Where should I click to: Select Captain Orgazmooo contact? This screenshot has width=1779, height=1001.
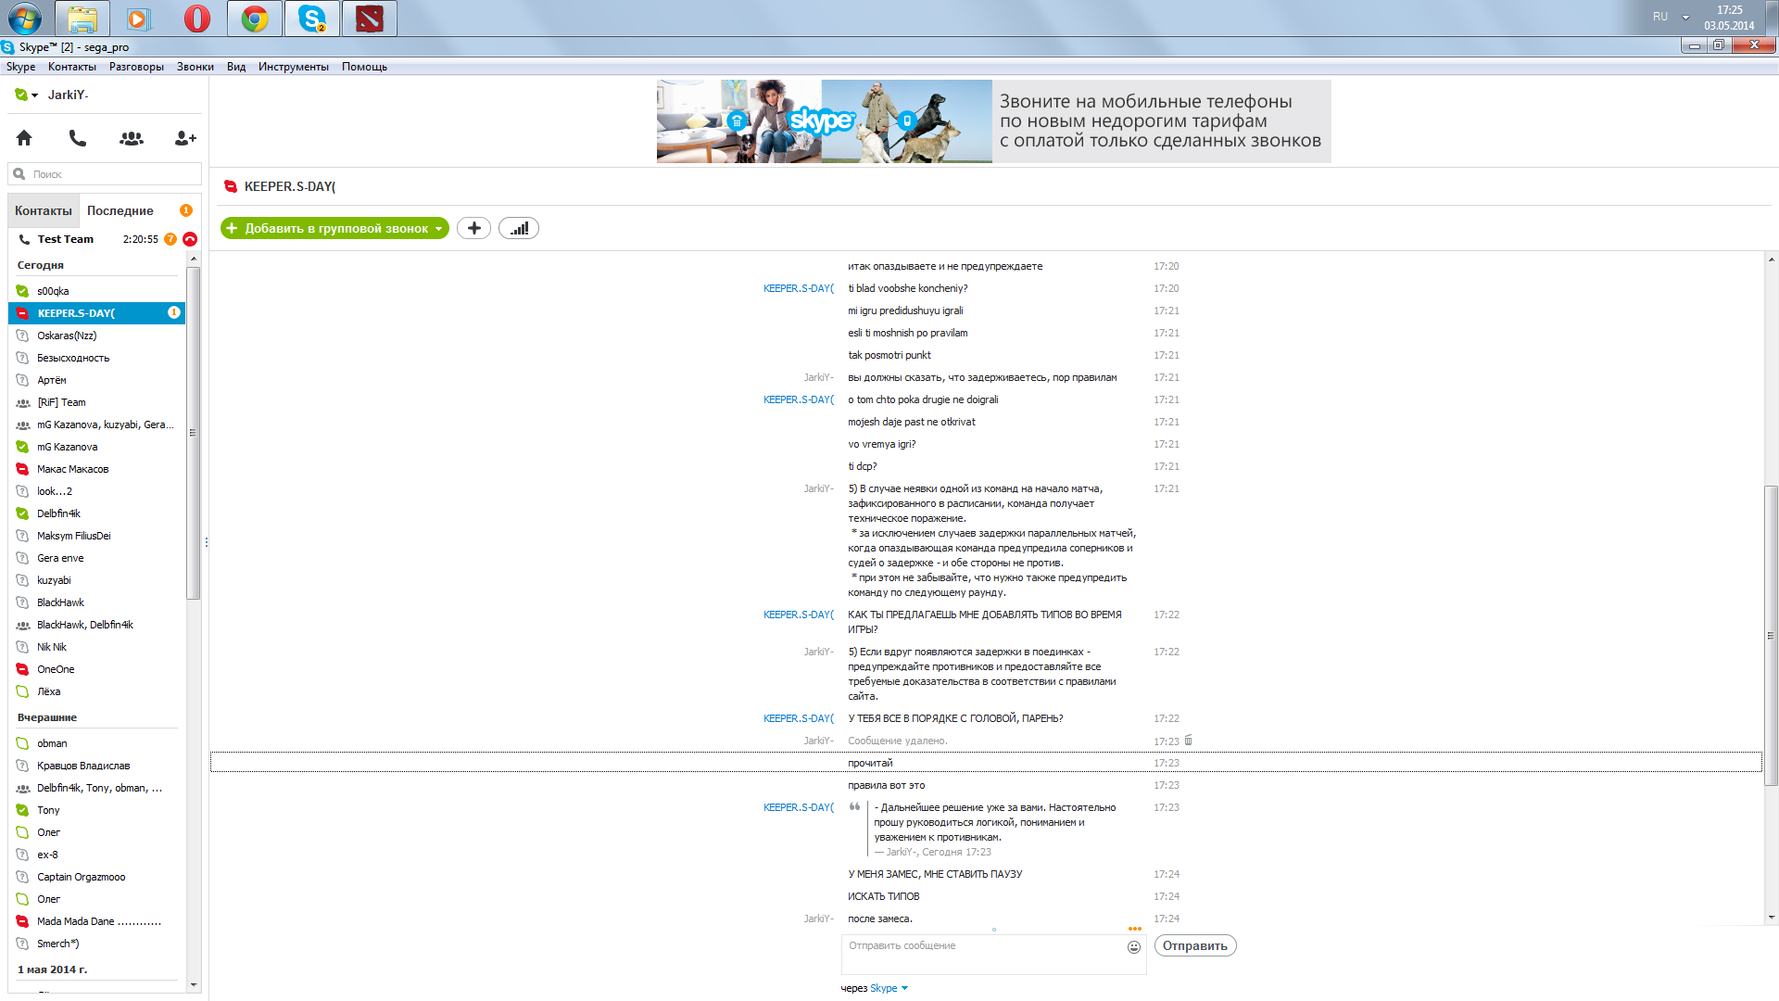point(96,877)
